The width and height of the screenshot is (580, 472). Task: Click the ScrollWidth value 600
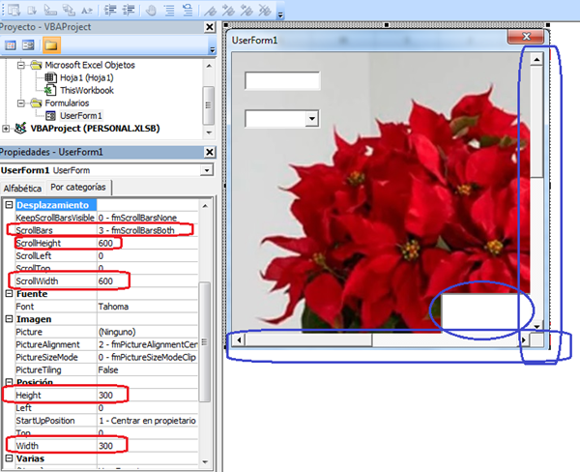click(x=105, y=281)
